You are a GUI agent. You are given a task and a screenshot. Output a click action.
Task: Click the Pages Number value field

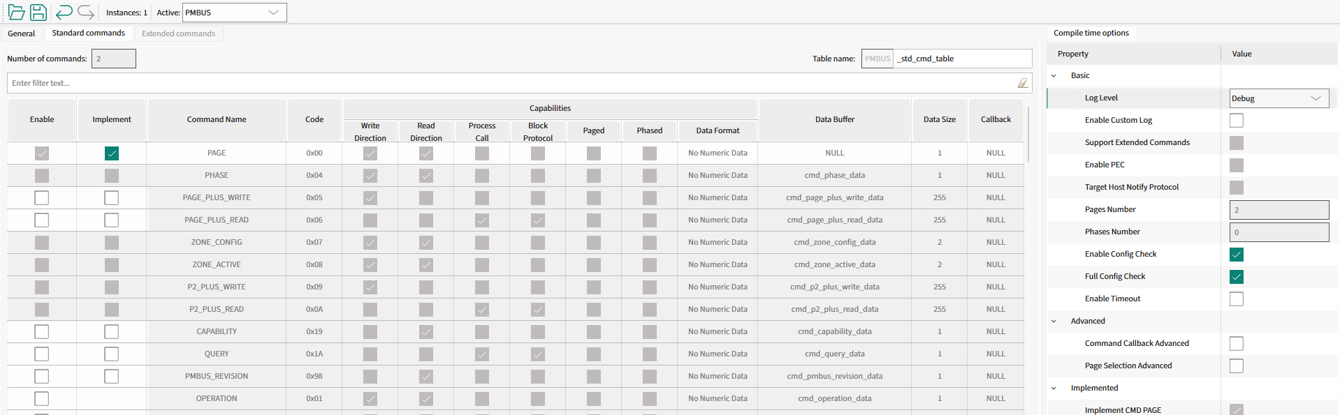1279,210
